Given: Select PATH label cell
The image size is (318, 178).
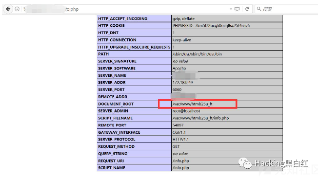Looking at the screenshot, I should (134, 54).
